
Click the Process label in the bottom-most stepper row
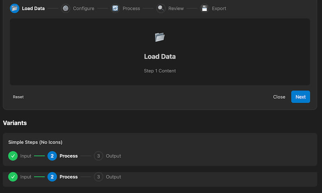coord(68,177)
